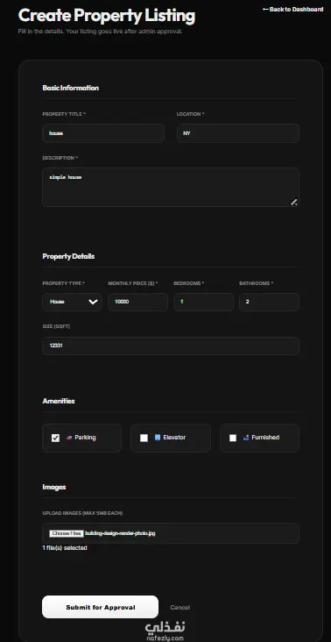Click Cancel next to Submit
The image size is (331, 642).
180,608
